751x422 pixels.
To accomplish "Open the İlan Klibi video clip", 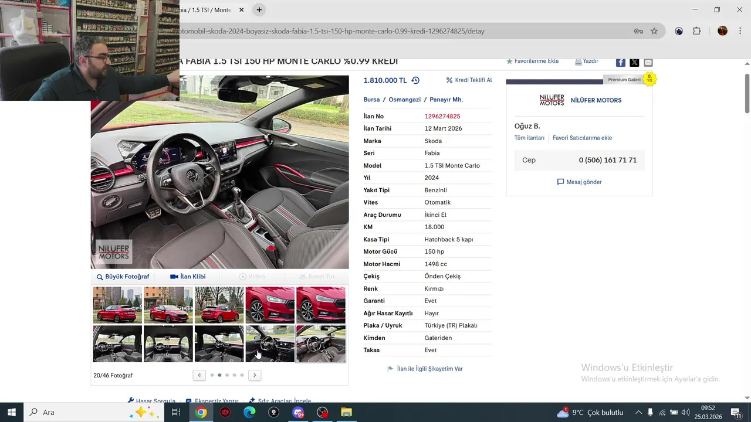I will (188, 277).
